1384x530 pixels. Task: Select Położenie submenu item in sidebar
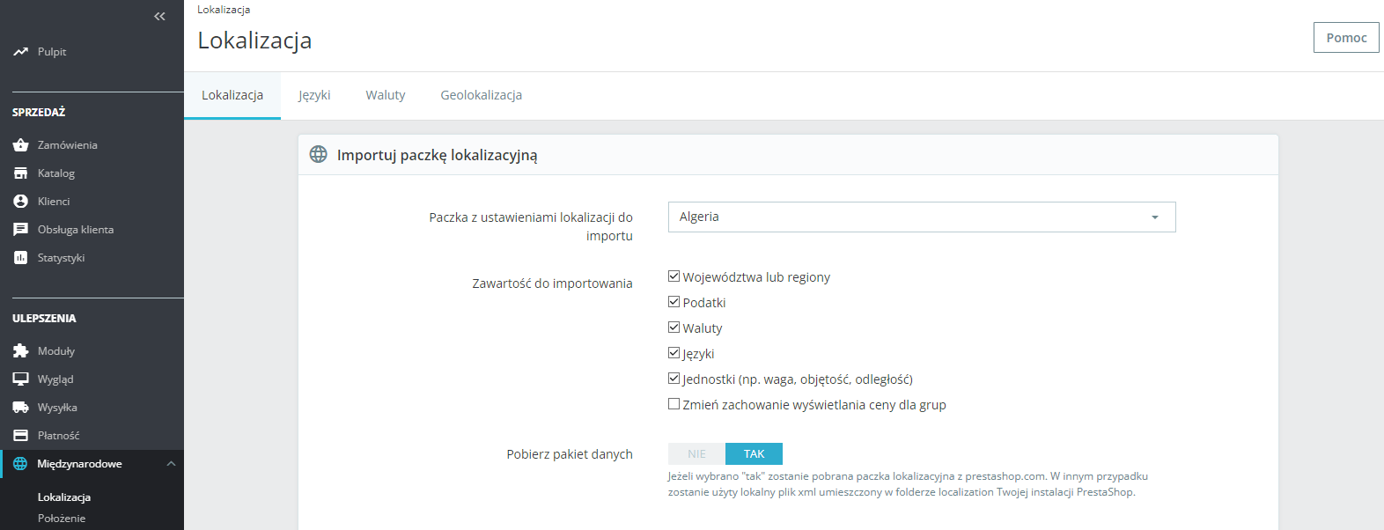tap(62, 519)
